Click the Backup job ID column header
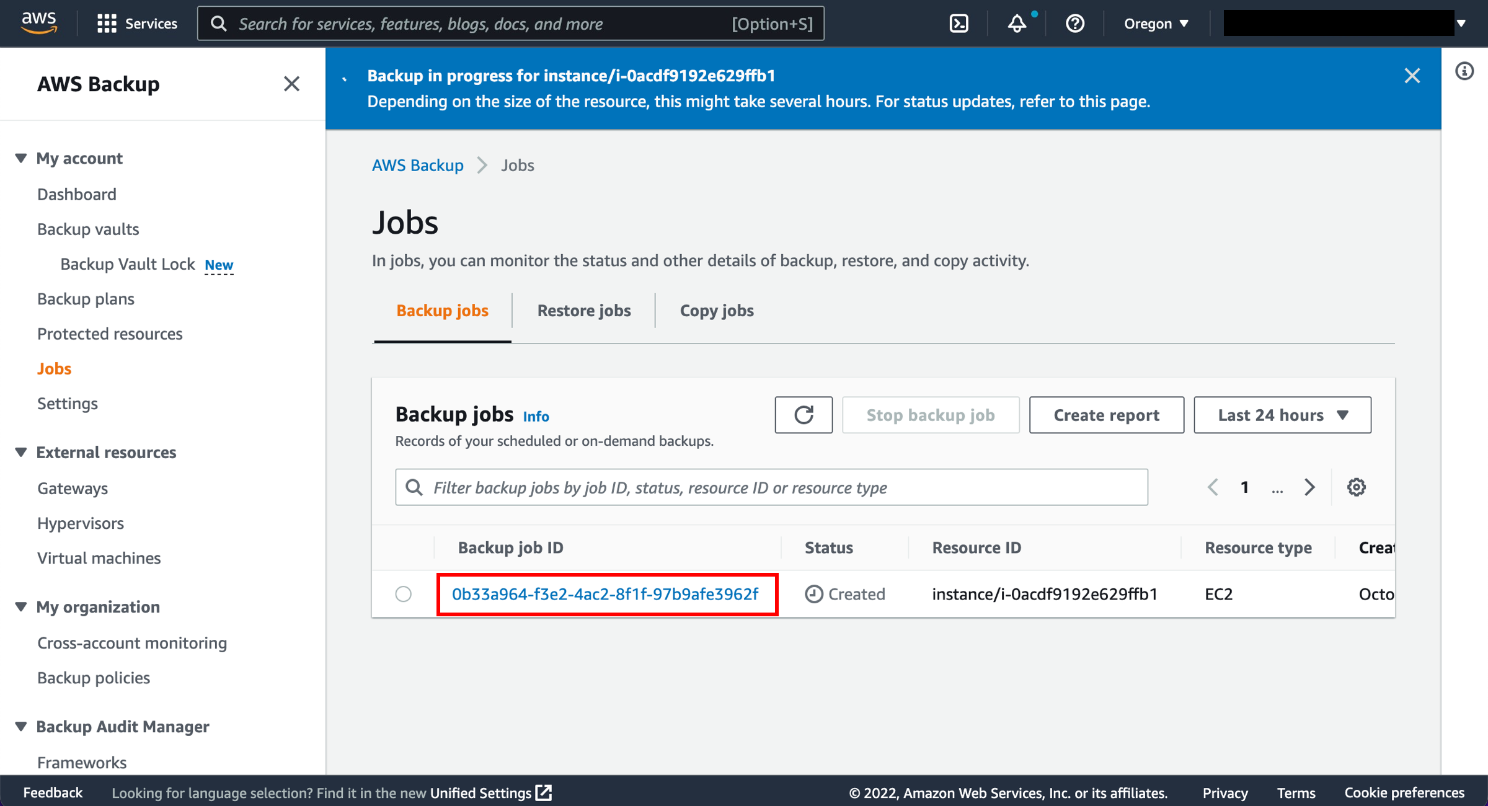The image size is (1488, 806). [511, 547]
